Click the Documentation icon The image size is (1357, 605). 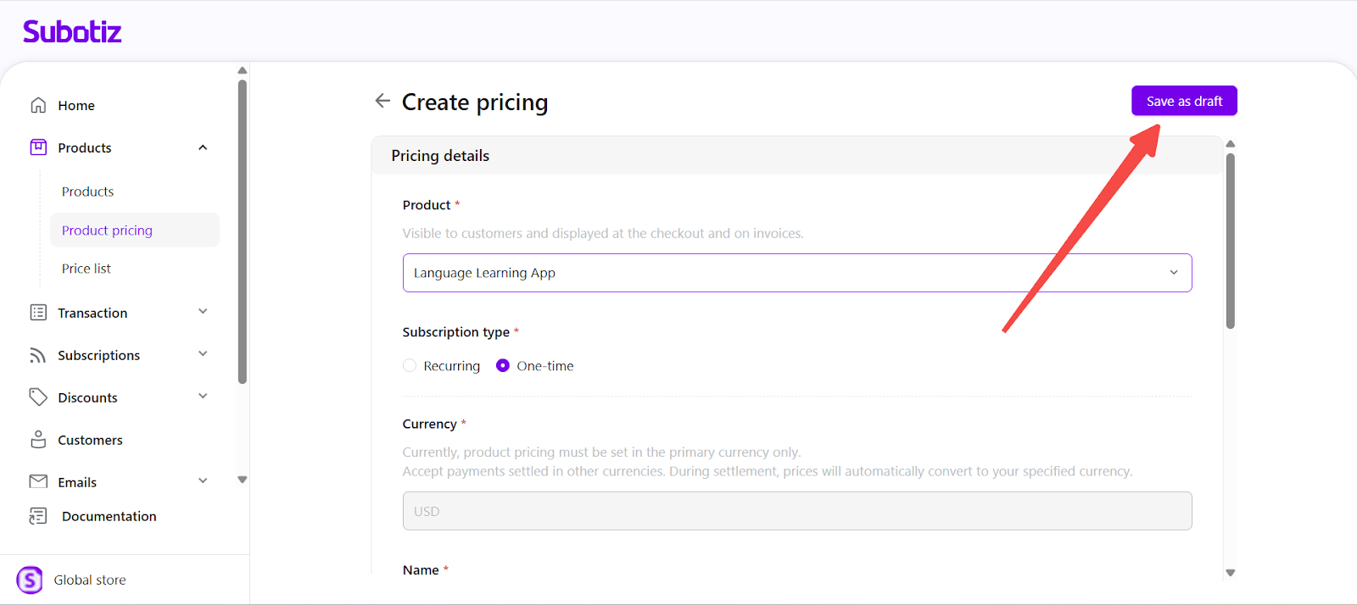[x=38, y=516]
